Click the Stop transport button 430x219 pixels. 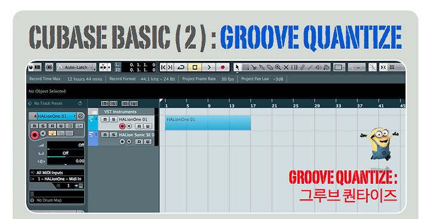pos(195,67)
